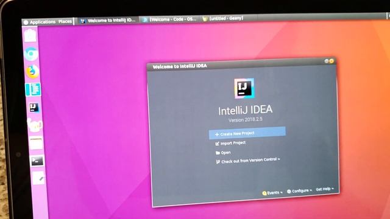Minimize the IntelliJ IDEA welcome window
The image size is (390, 219).
pyautogui.click(x=327, y=61)
